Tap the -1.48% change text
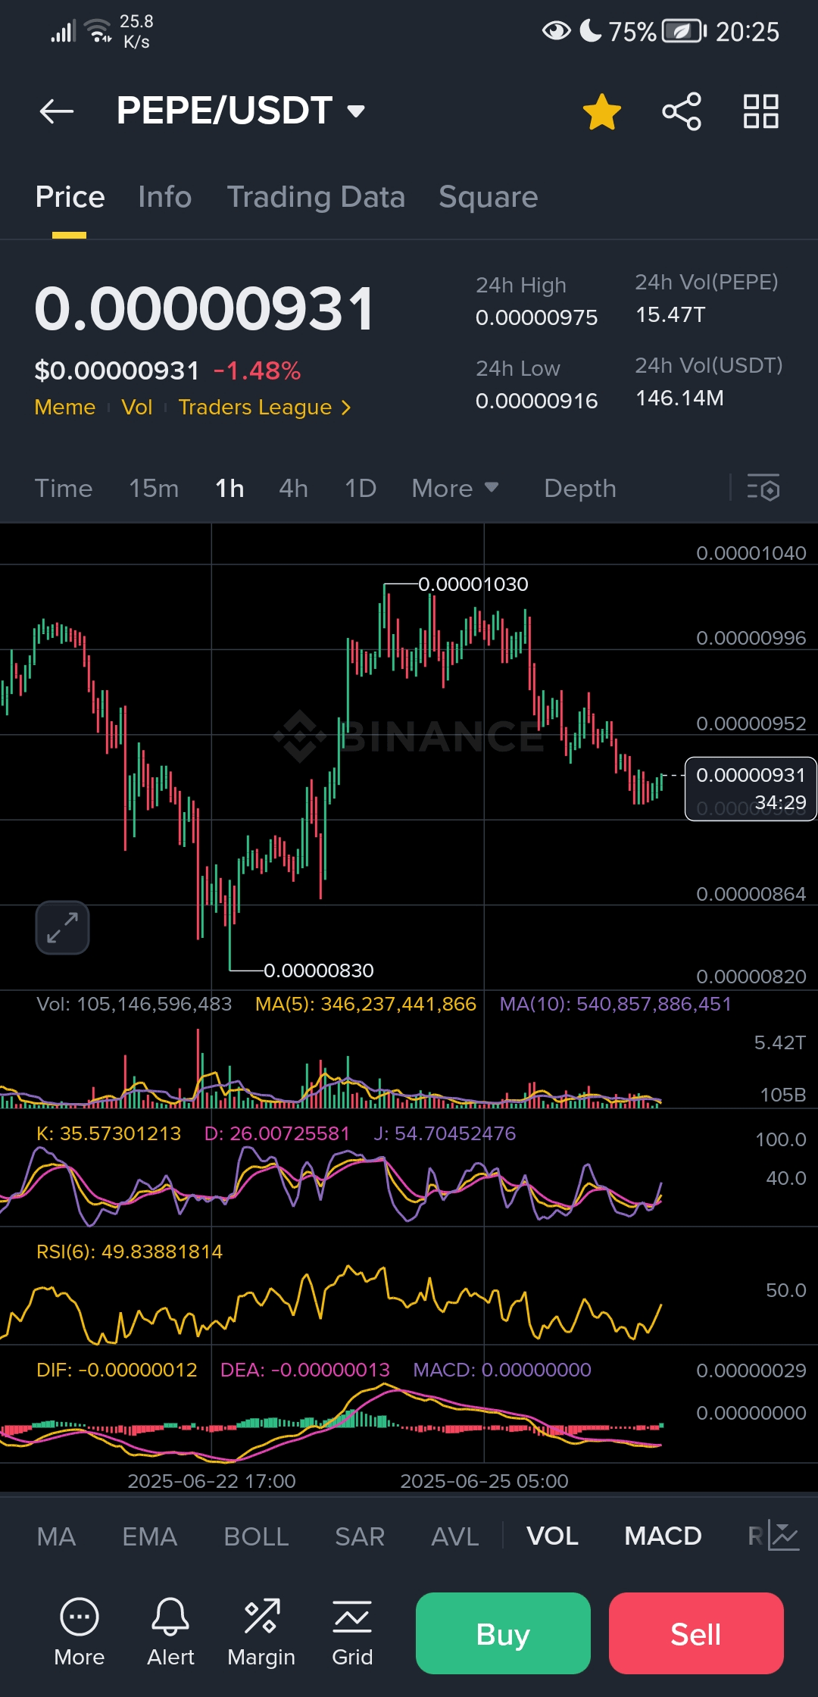 (257, 370)
